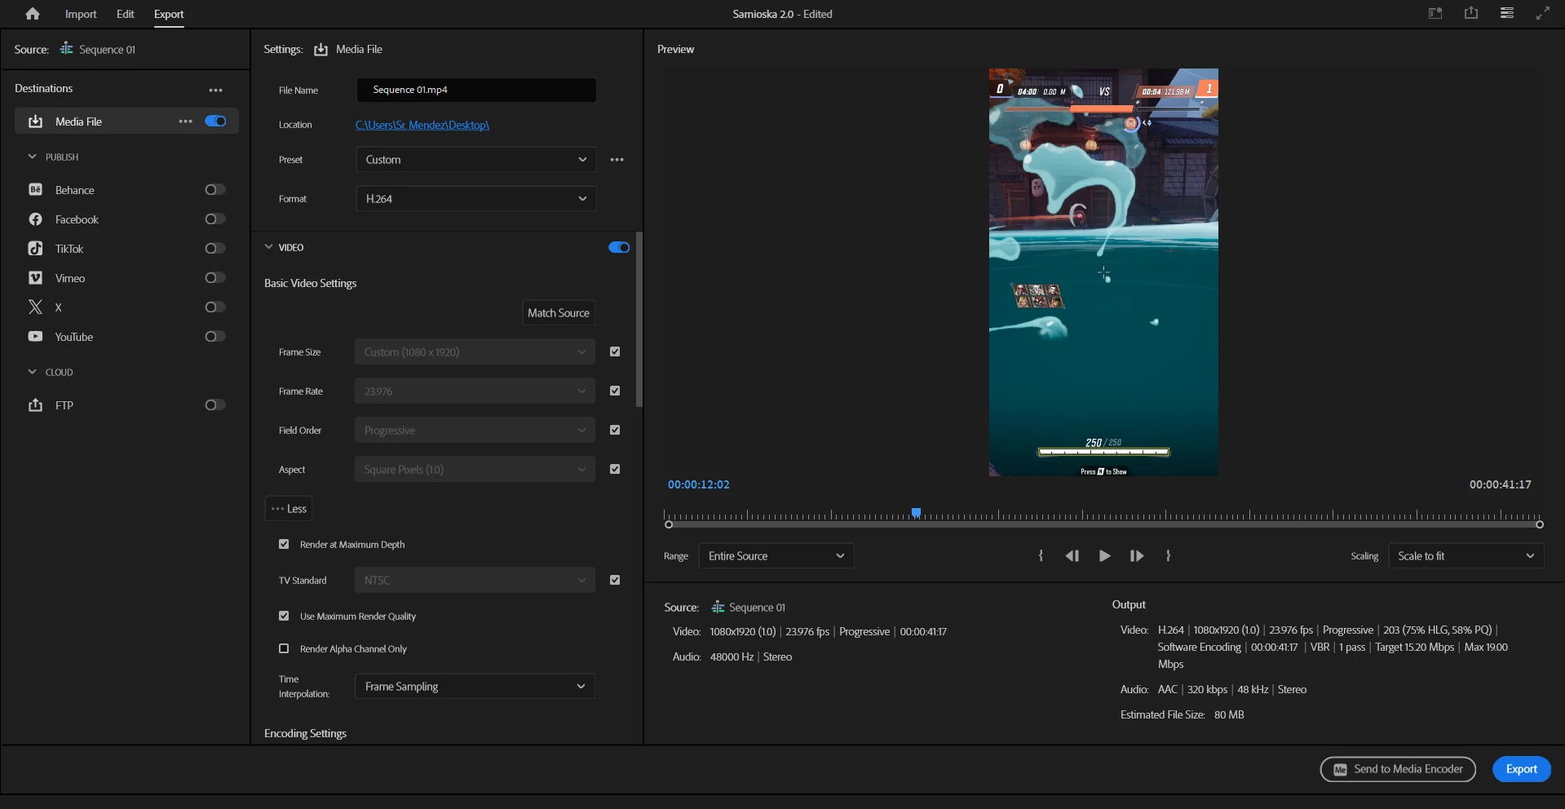Open Media File destination options ellipsis
Image resolution: width=1565 pixels, height=809 pixels.
pos(186,122)
